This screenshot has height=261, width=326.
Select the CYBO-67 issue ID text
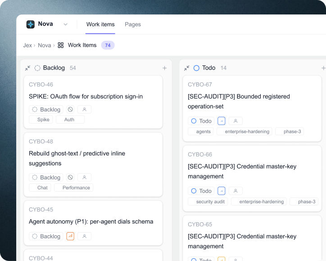[200, 84]
